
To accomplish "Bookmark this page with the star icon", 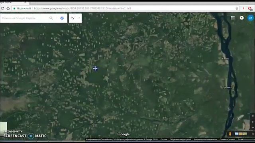I will tap(237, 8).
